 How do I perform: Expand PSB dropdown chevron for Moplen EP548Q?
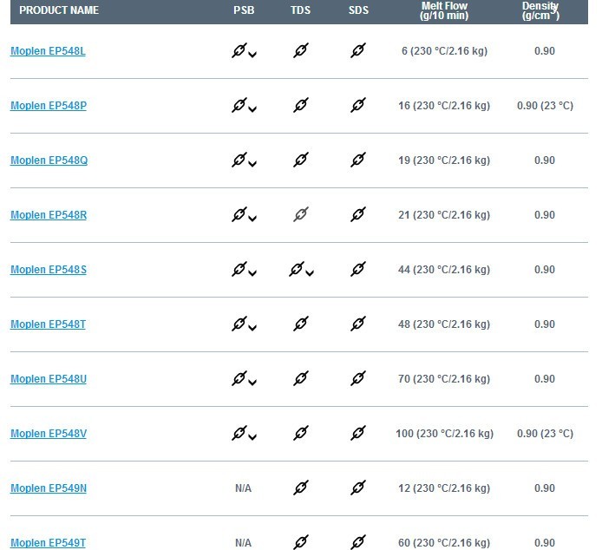point(252,164)
